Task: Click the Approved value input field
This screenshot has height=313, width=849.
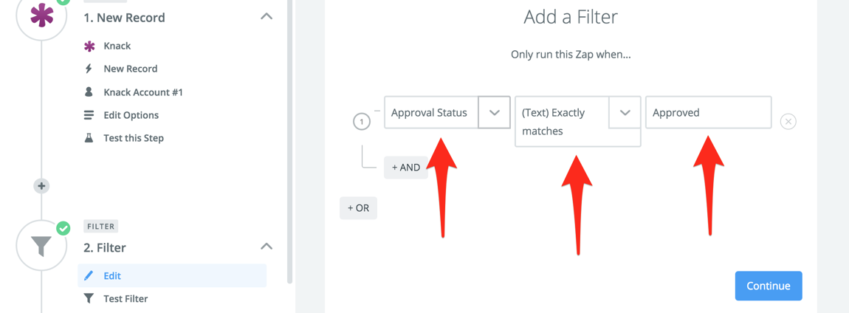Action: (x=708, y=113)
